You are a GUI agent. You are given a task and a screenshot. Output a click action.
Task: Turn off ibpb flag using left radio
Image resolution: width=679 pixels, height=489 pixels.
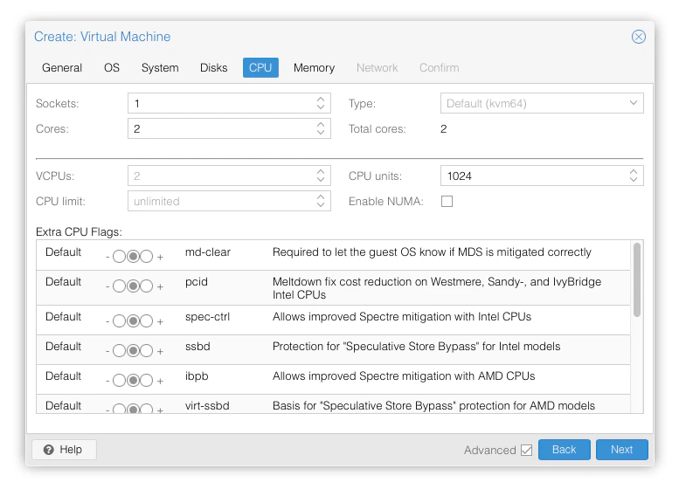coord(119,381)
